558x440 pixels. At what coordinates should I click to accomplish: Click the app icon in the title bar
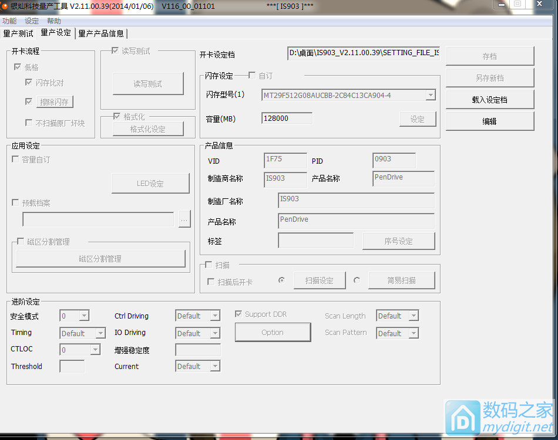[x=4, y=6]
